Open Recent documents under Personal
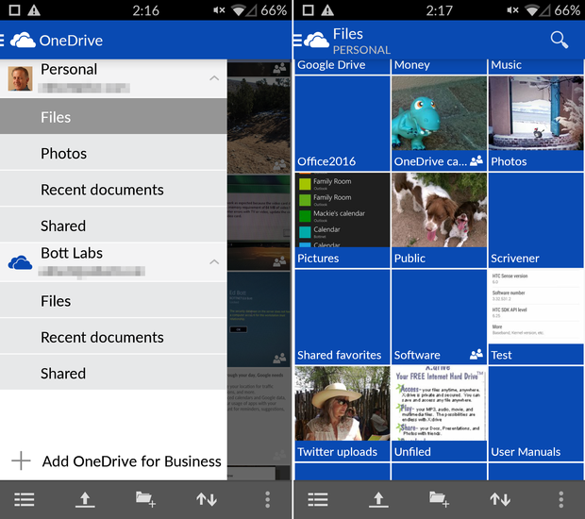The image size is (585, 519). point(113,189)
